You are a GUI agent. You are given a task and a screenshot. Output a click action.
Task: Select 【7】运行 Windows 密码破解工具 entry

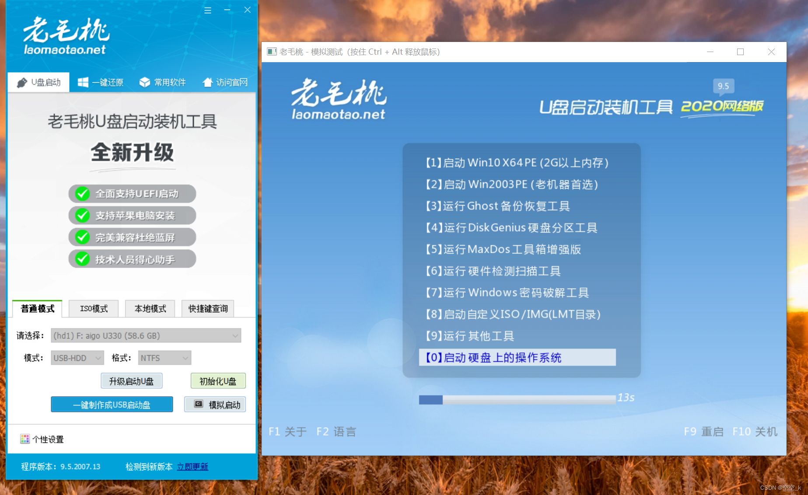click(x=517, y=293)
